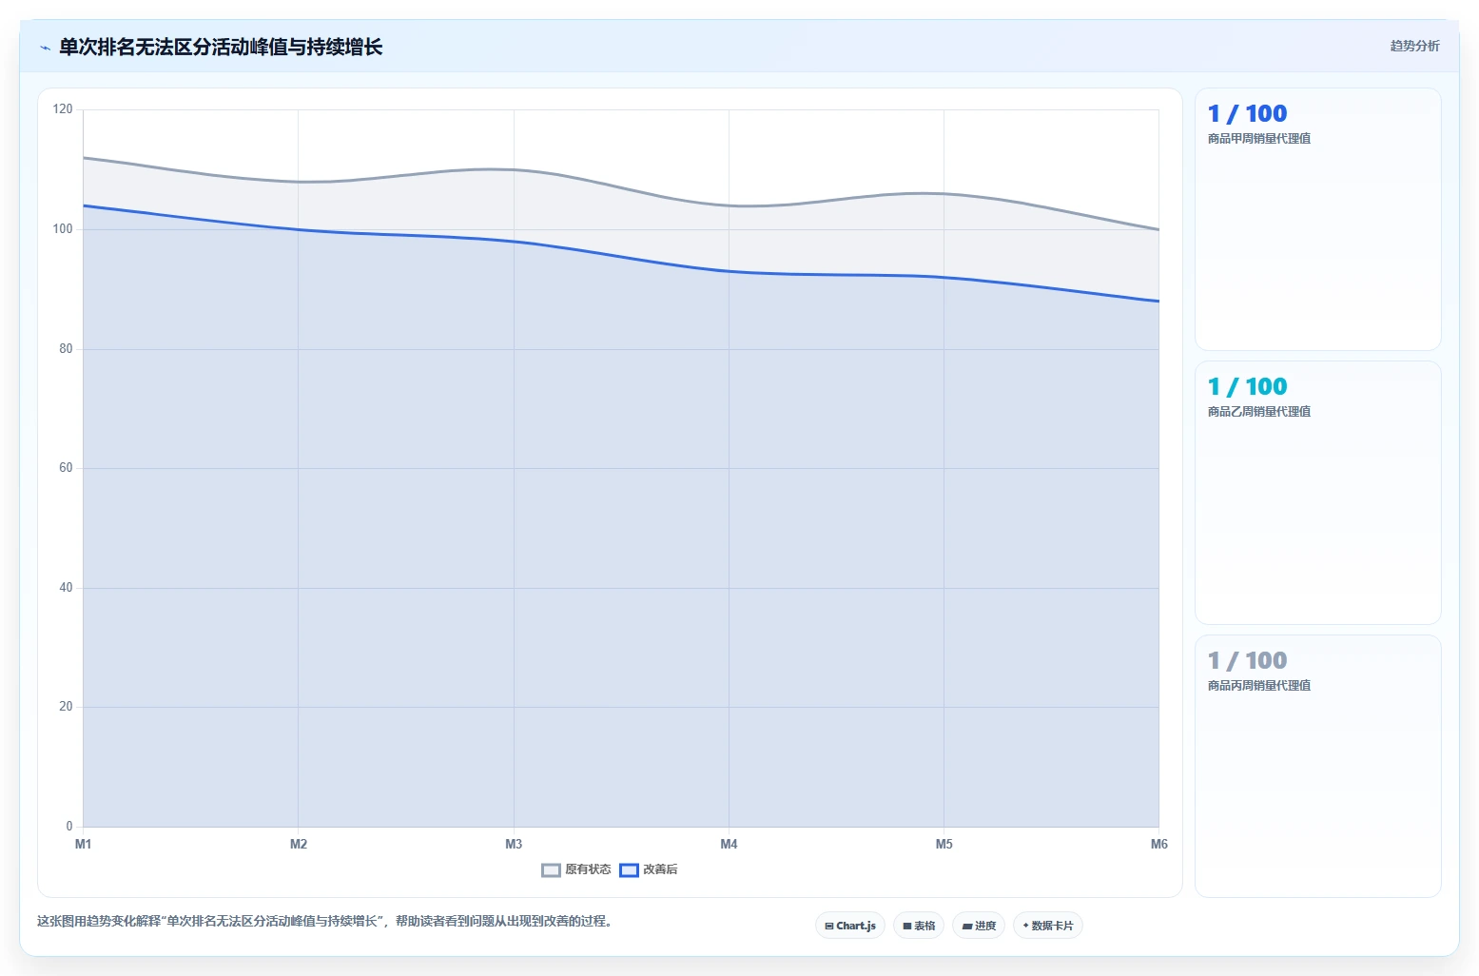
Task: Click the lightning icon beside the title
Action: 45,48
